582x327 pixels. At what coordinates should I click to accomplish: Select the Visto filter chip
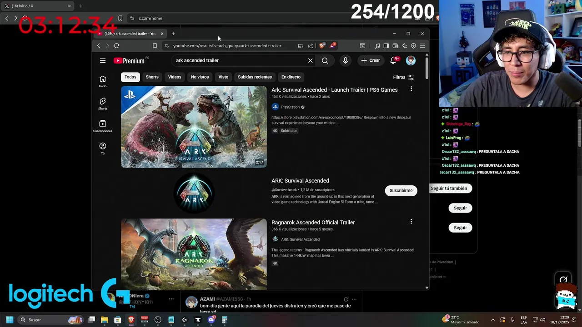point(223,77)
